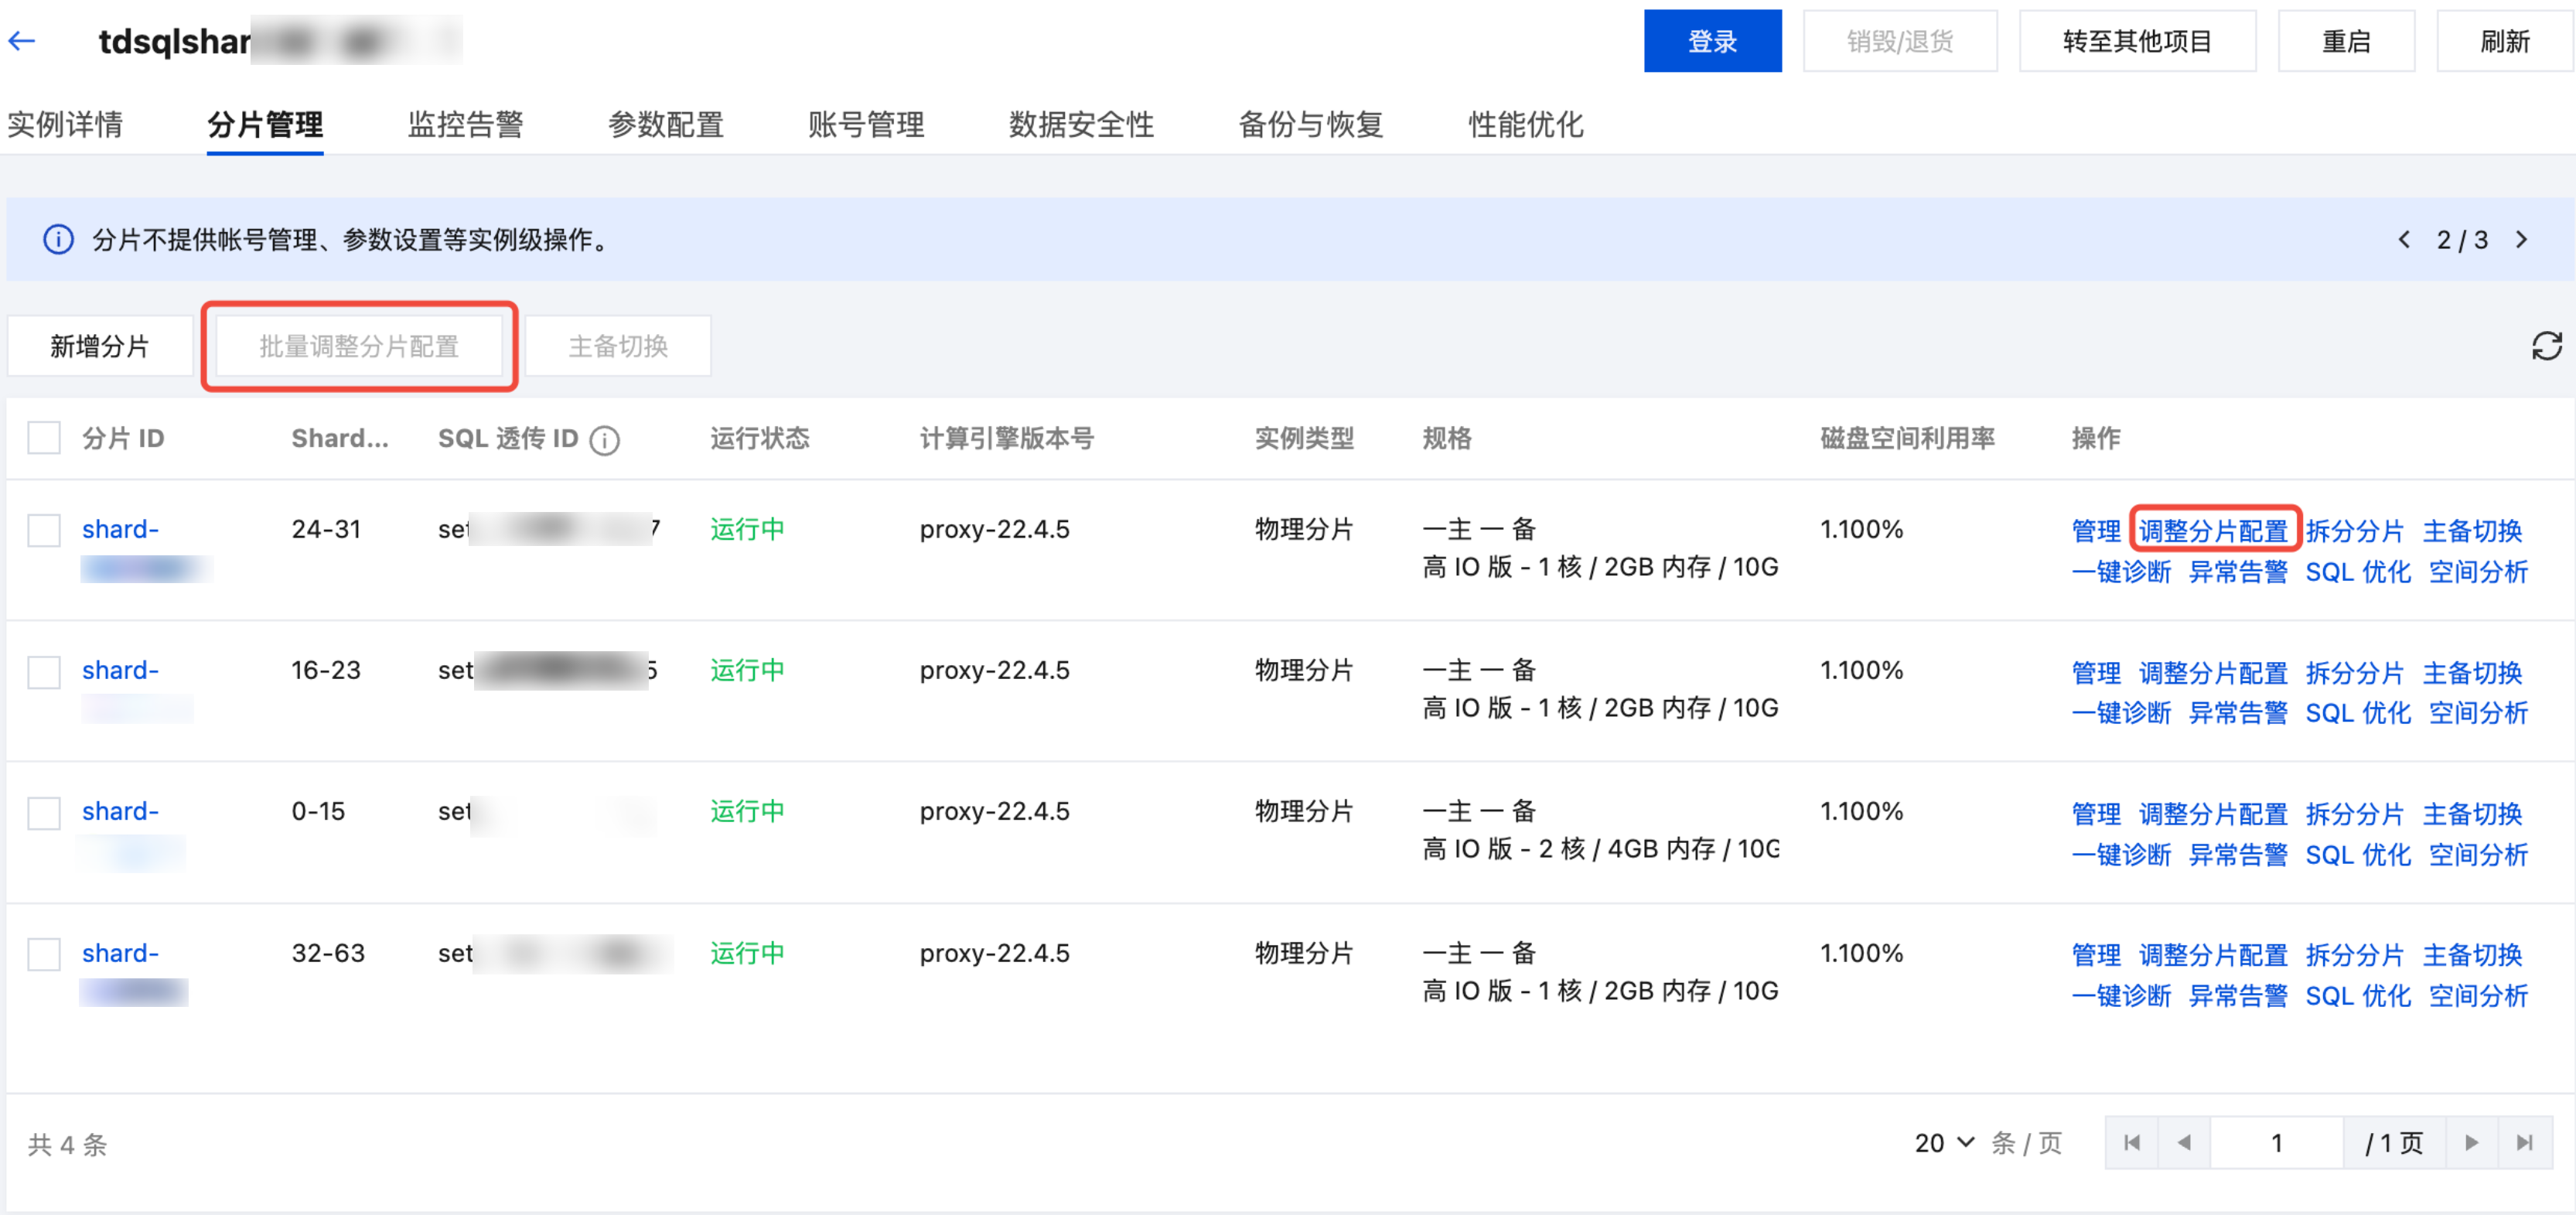Jump to first page arrow
Image resolution: width=2576 pixels, height=1215 pixels.
pos(2131,1143)
